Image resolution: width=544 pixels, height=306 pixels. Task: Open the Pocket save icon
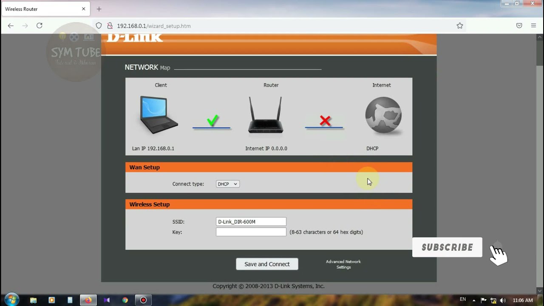(x=519, y=26)
